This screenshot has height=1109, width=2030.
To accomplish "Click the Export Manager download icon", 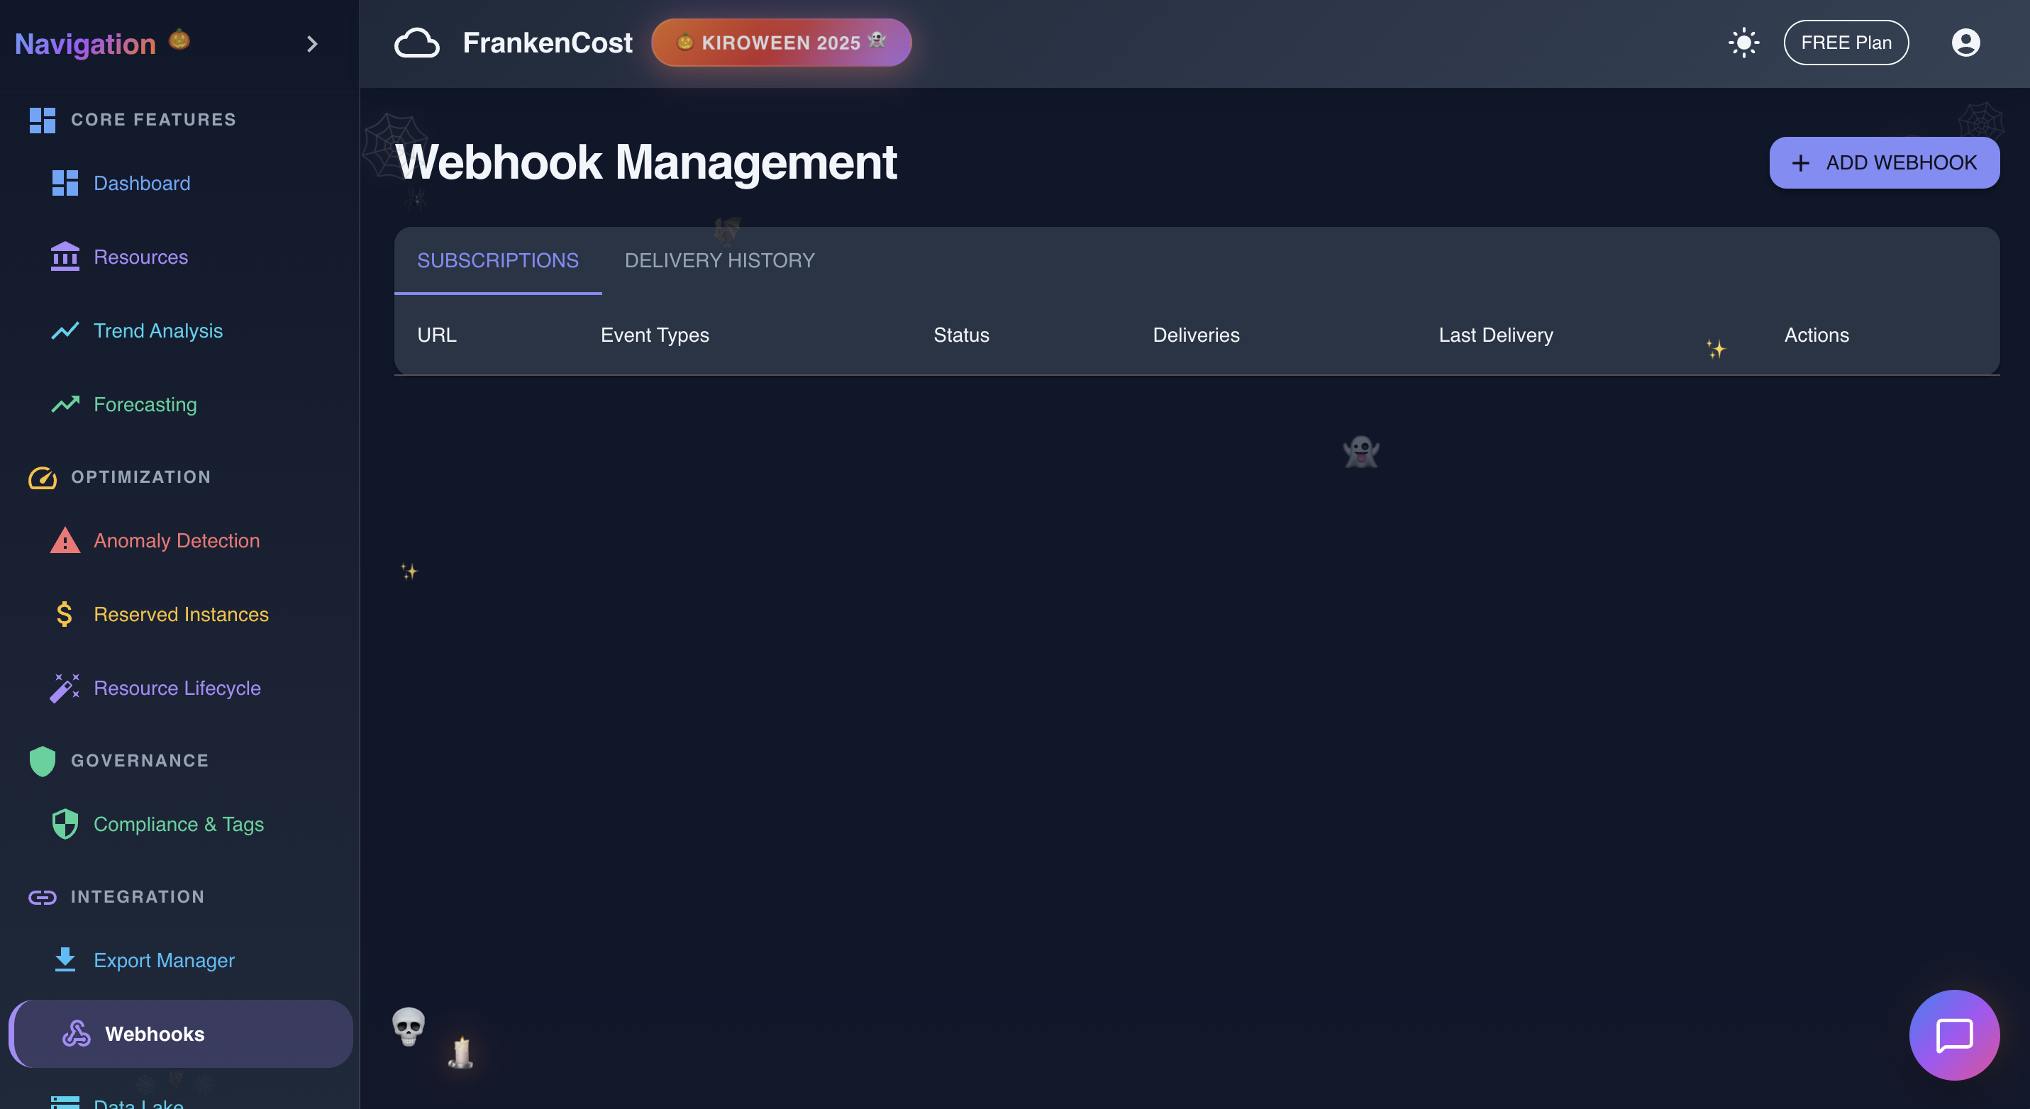I will [65, 959].
